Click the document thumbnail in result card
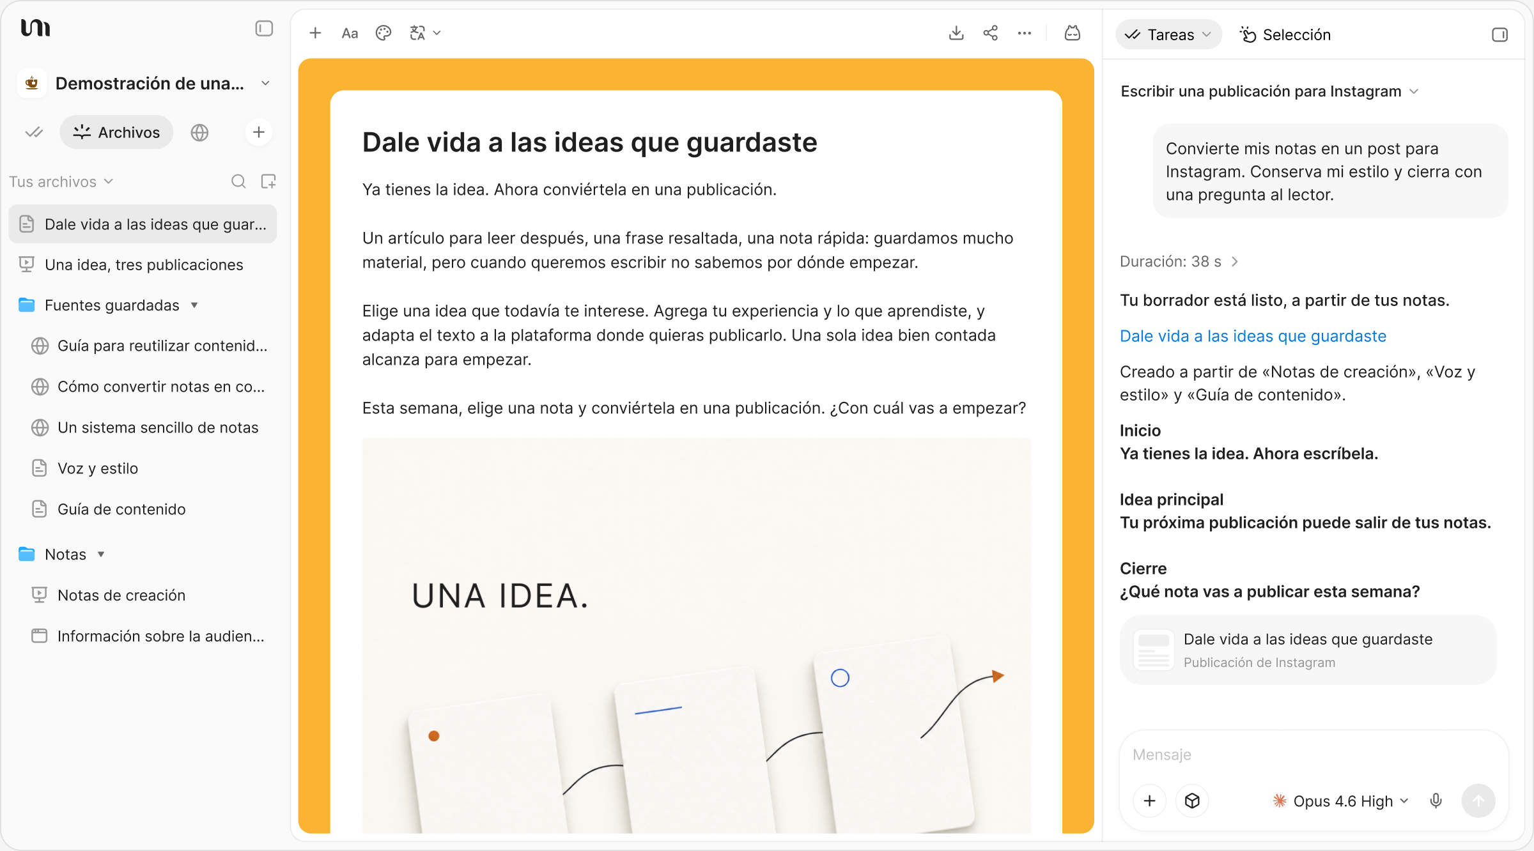1534x851 pixels. tap(1154, 650)
